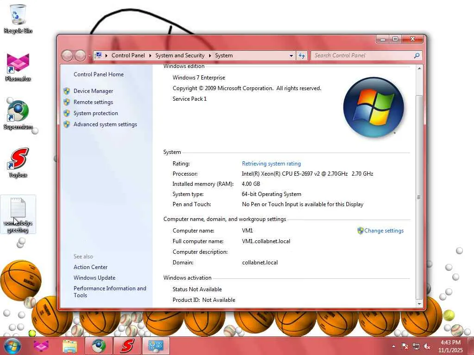Expand the arrow after System and Security breadcrumb
474x355 pixels.
210,55
